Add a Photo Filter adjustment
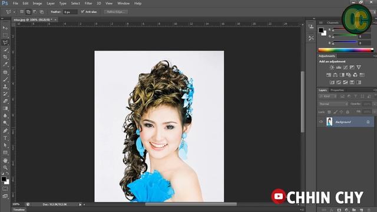This screenshot has height=212, width=377. [348, 75]
